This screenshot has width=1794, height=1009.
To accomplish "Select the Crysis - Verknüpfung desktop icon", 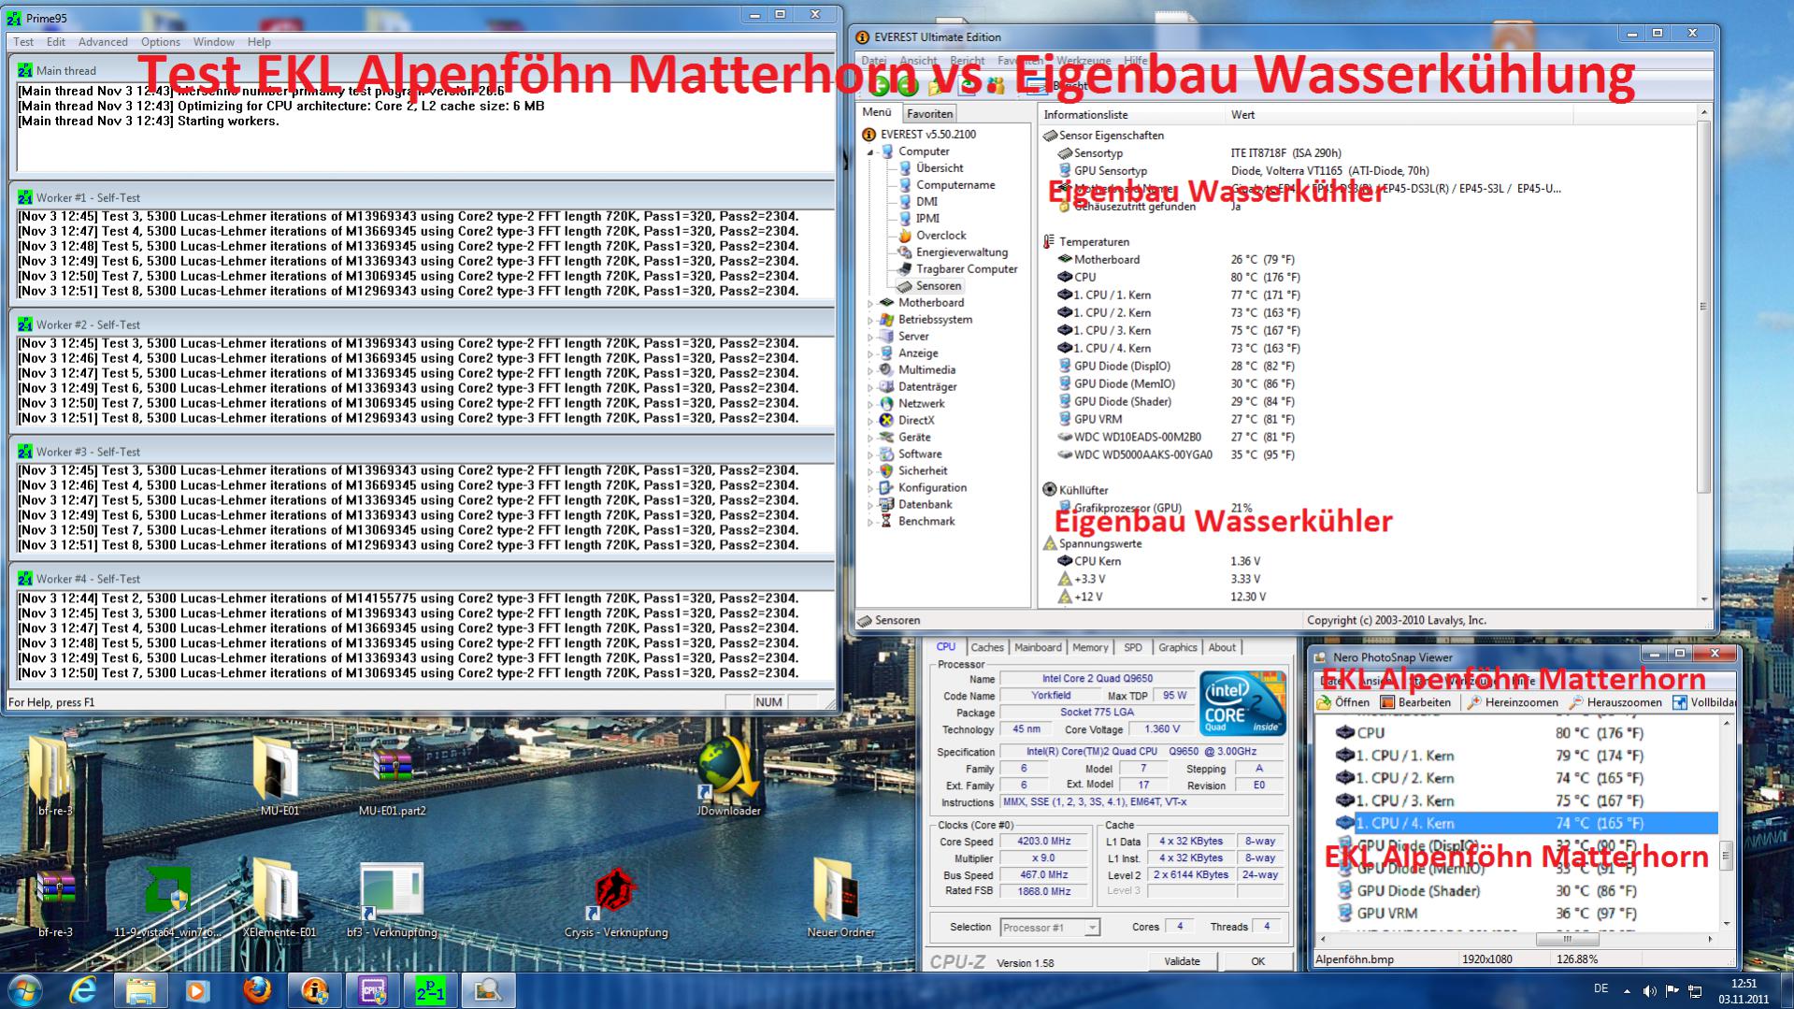I will pos(615,900).
